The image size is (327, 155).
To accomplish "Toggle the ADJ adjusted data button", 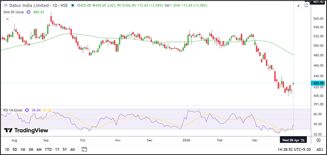I will coord(319,149).
